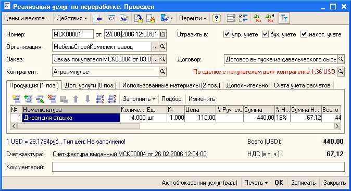The width and height of the screenshot is (351, 191).
Task: Select the Диван для отдыха cell
Action: point(71,118)
